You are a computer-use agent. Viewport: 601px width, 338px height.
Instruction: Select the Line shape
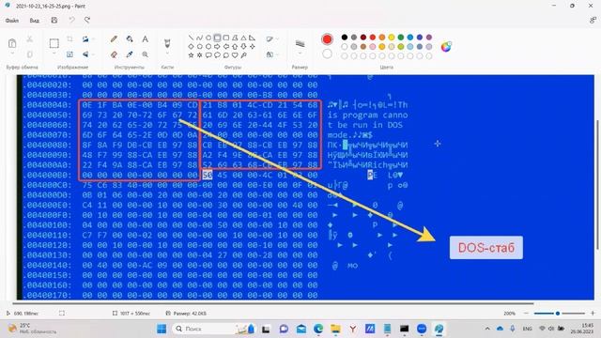pyautogui.click(x=191, y=38)
